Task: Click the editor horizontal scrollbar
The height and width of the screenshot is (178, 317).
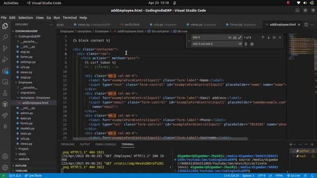Action: 160,139
